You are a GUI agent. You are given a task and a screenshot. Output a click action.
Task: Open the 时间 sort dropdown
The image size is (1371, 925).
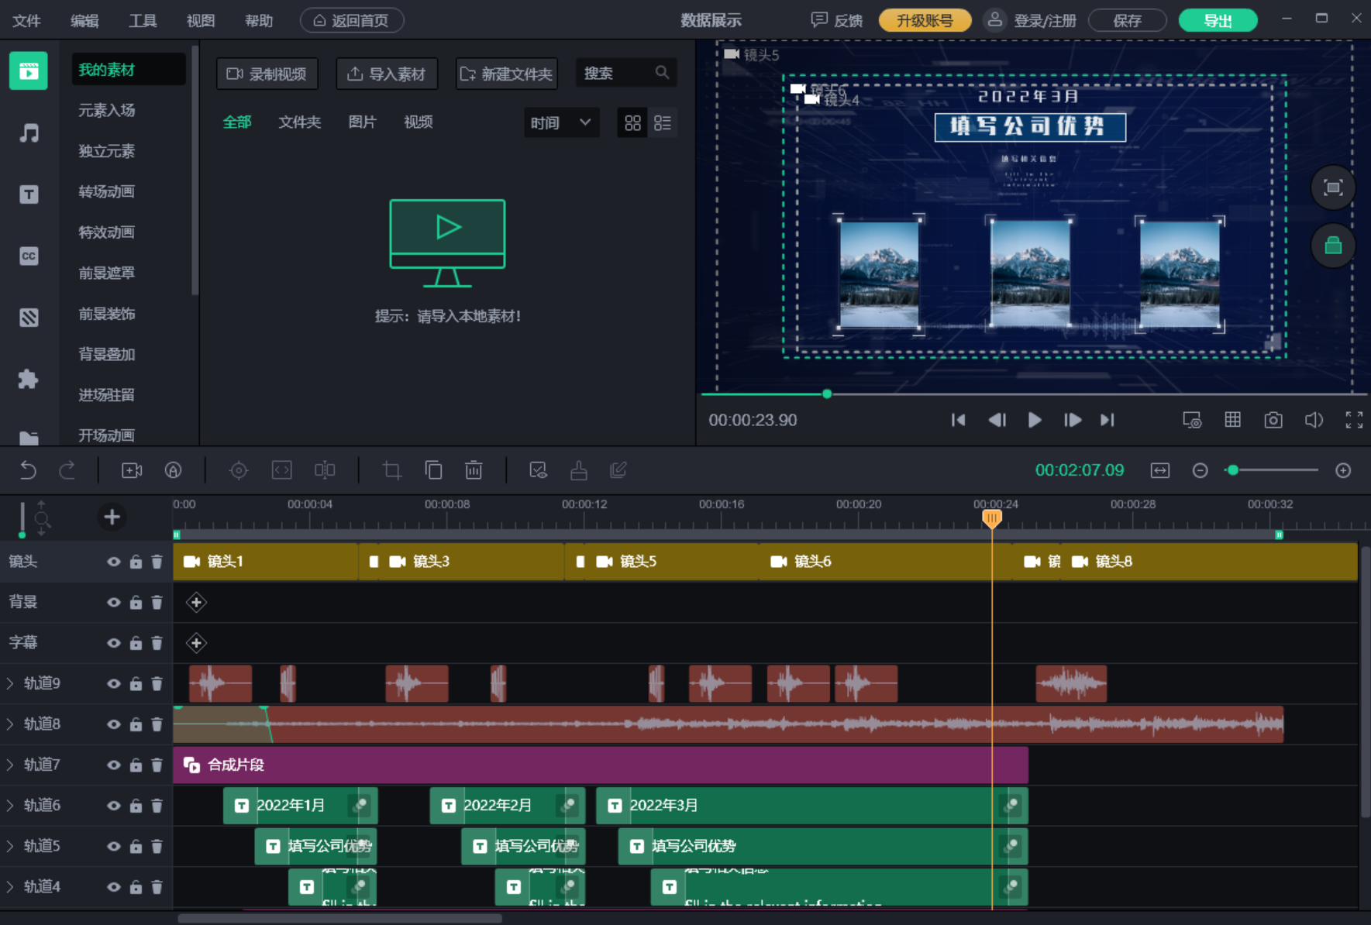(x=561, y=122)
